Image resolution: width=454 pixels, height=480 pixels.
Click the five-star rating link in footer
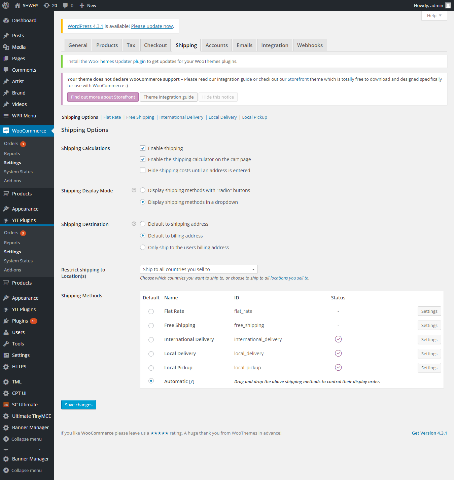pyautogui.click(x=160, y=433)
